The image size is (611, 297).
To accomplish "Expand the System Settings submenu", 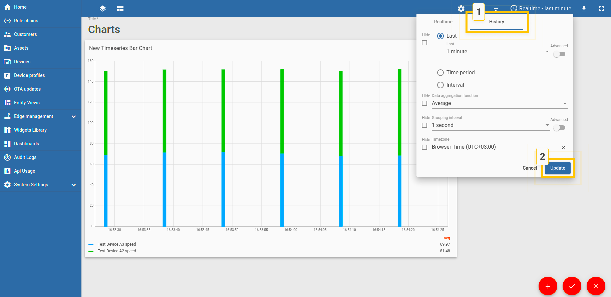I will [x=74, y=185].
